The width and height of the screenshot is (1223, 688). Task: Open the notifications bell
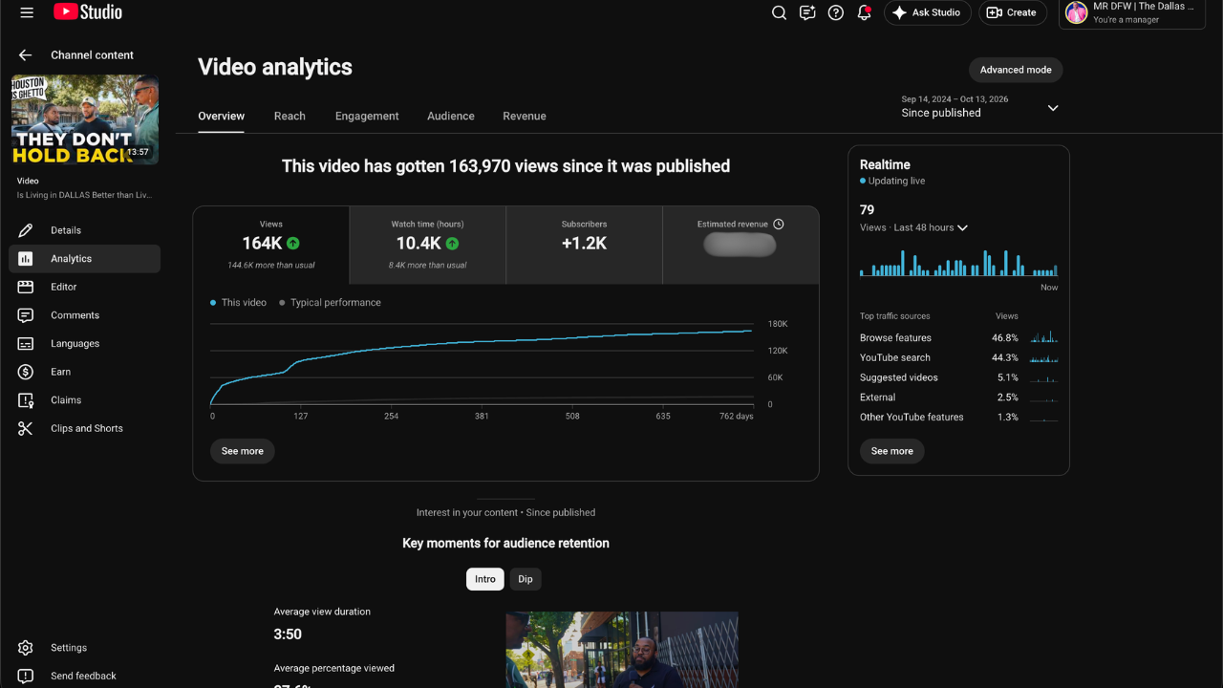coord(864,12)
